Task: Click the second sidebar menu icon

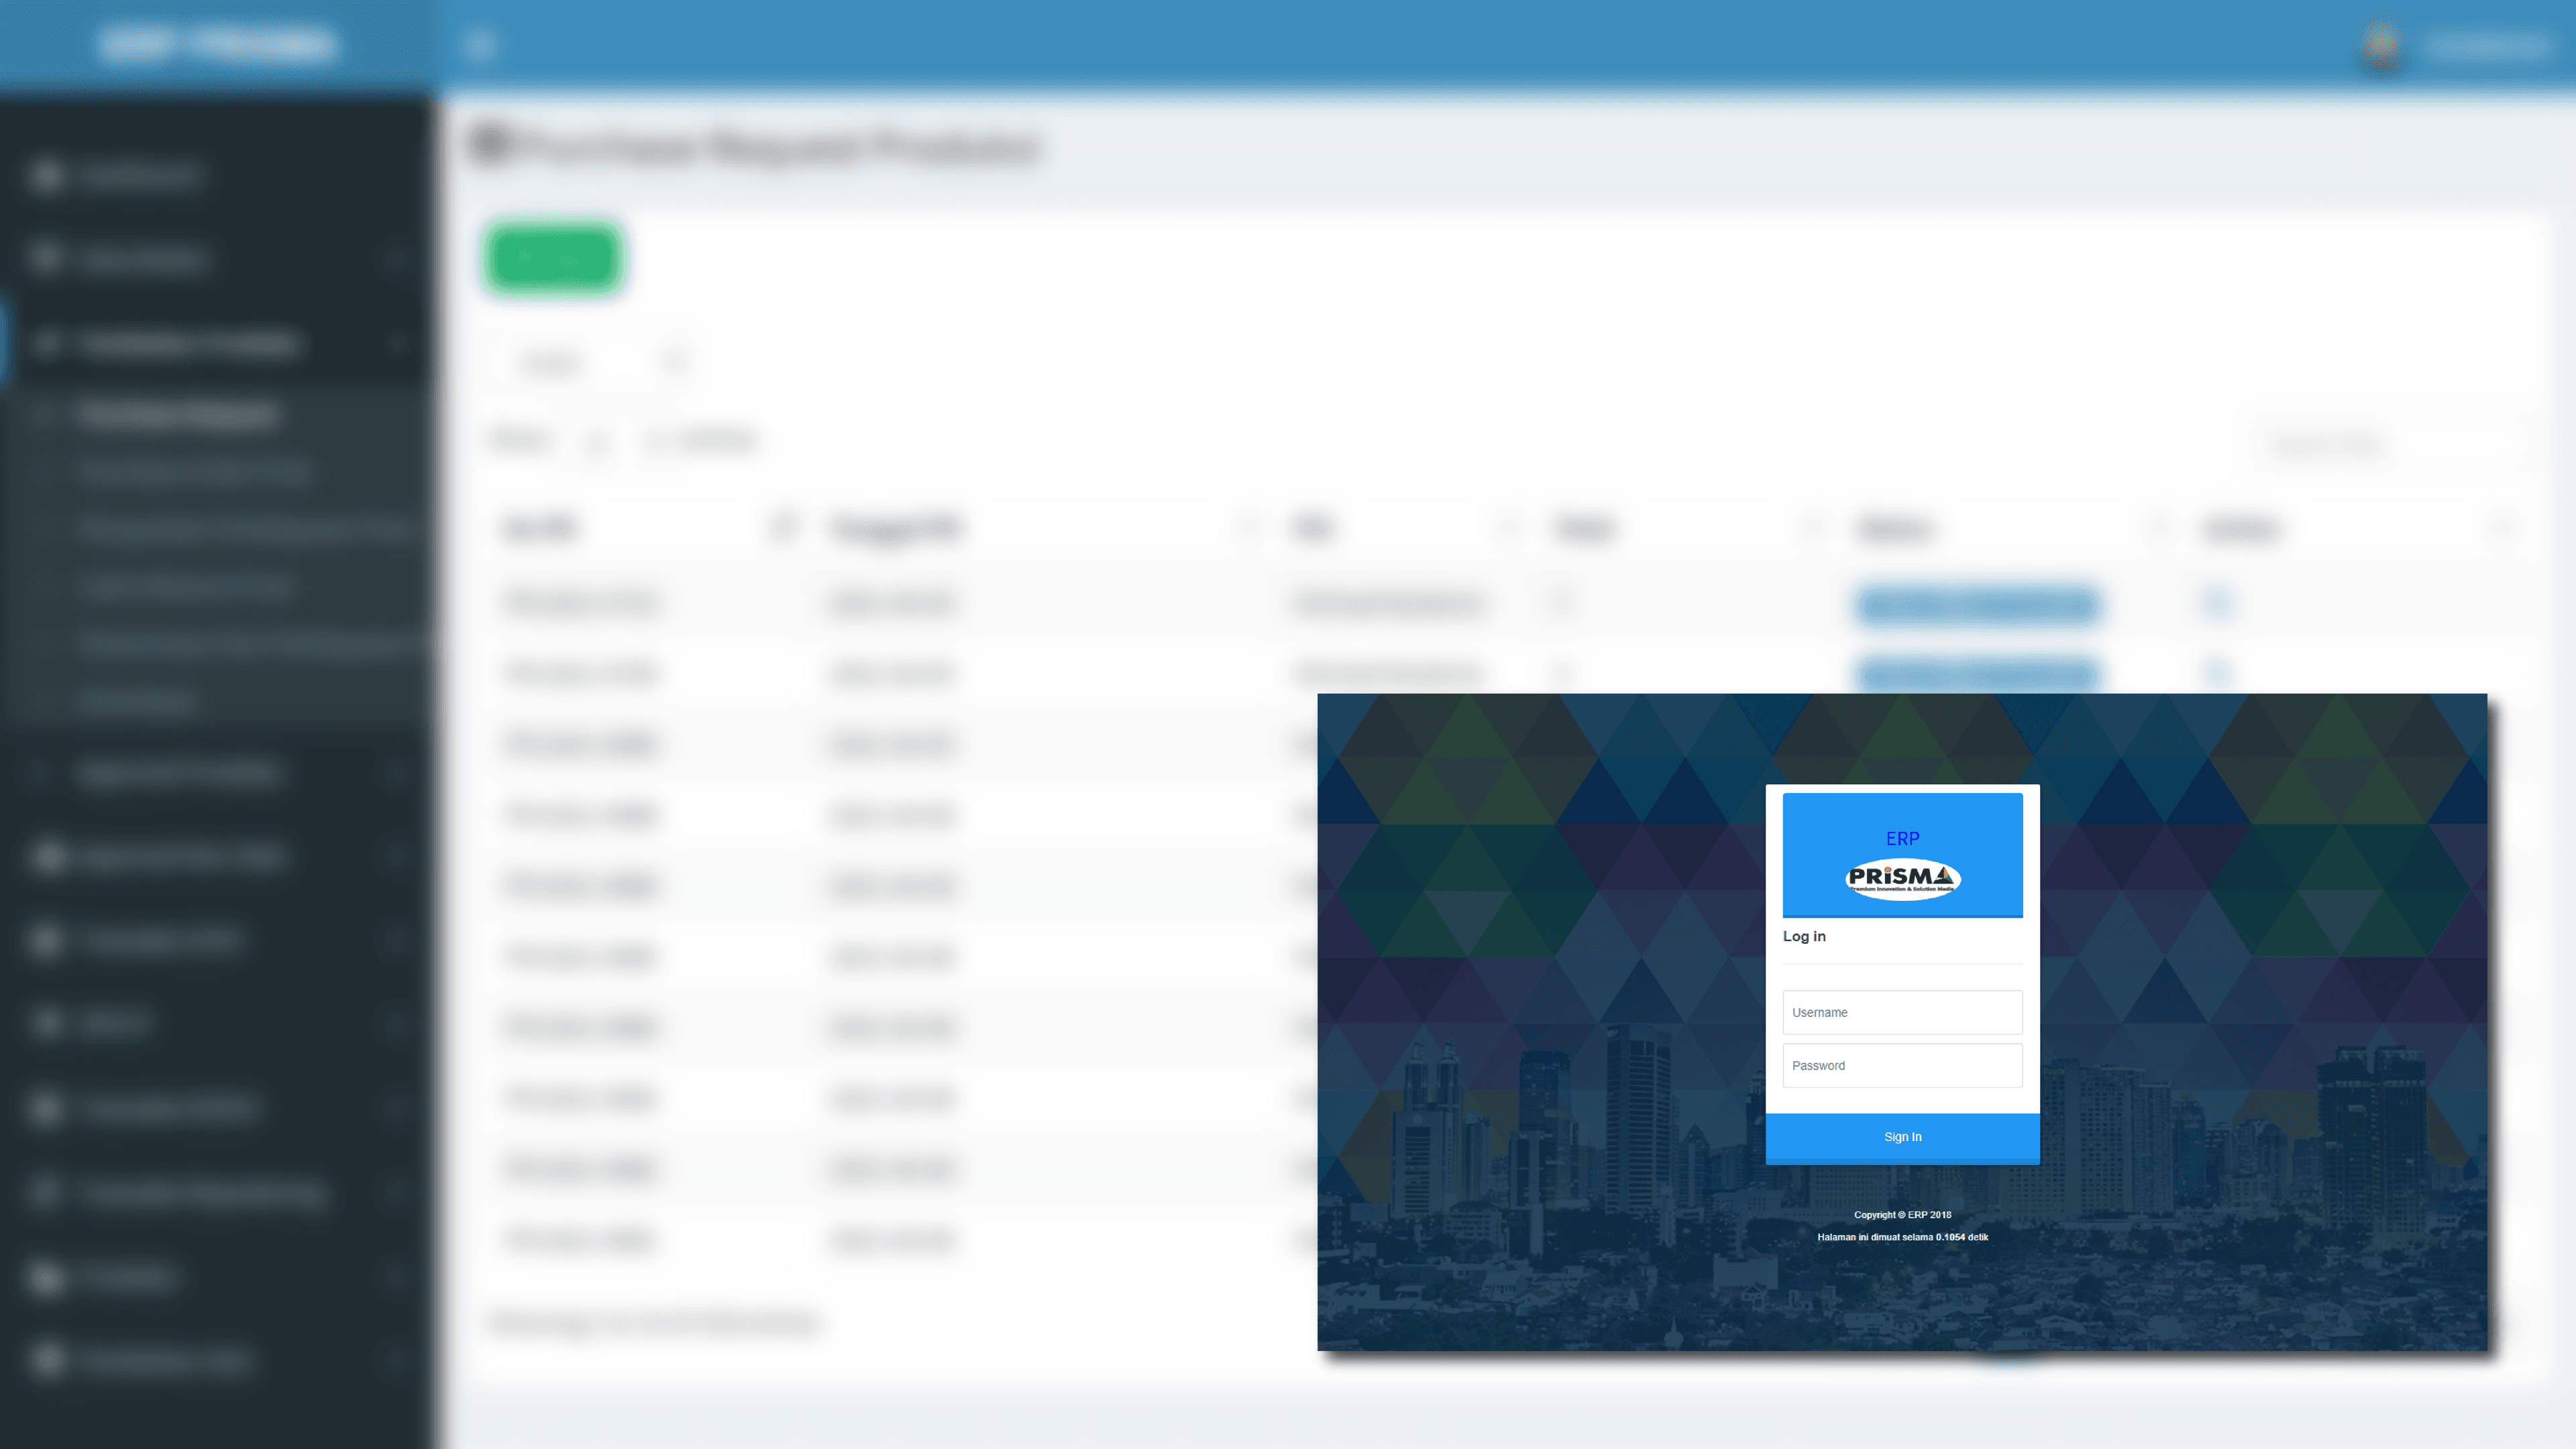Action: click(x=49, y=258)
